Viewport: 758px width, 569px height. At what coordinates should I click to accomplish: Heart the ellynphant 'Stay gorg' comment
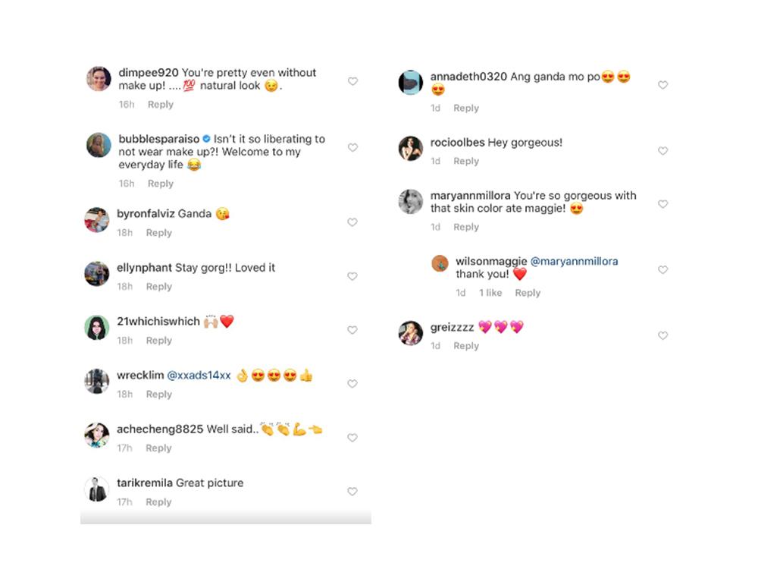tap(352, 276)
